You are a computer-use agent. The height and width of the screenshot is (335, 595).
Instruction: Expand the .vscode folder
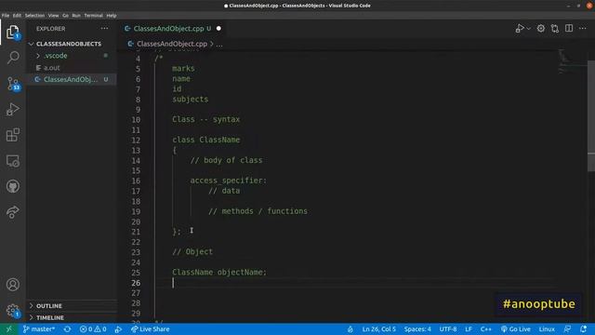[x=56, y=56]
